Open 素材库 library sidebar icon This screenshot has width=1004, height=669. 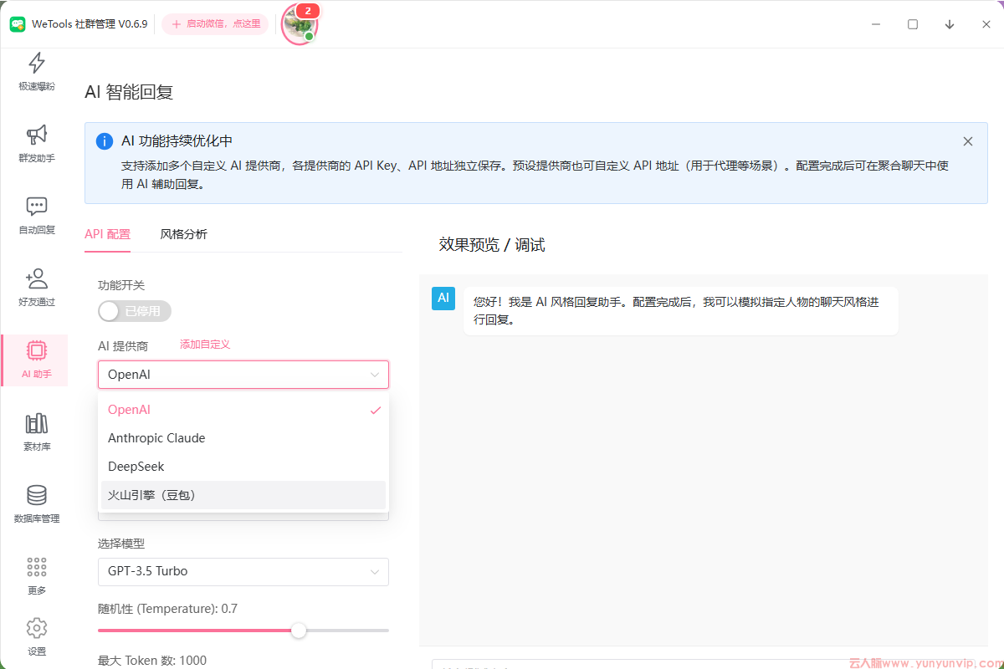[x=37, y=423]
